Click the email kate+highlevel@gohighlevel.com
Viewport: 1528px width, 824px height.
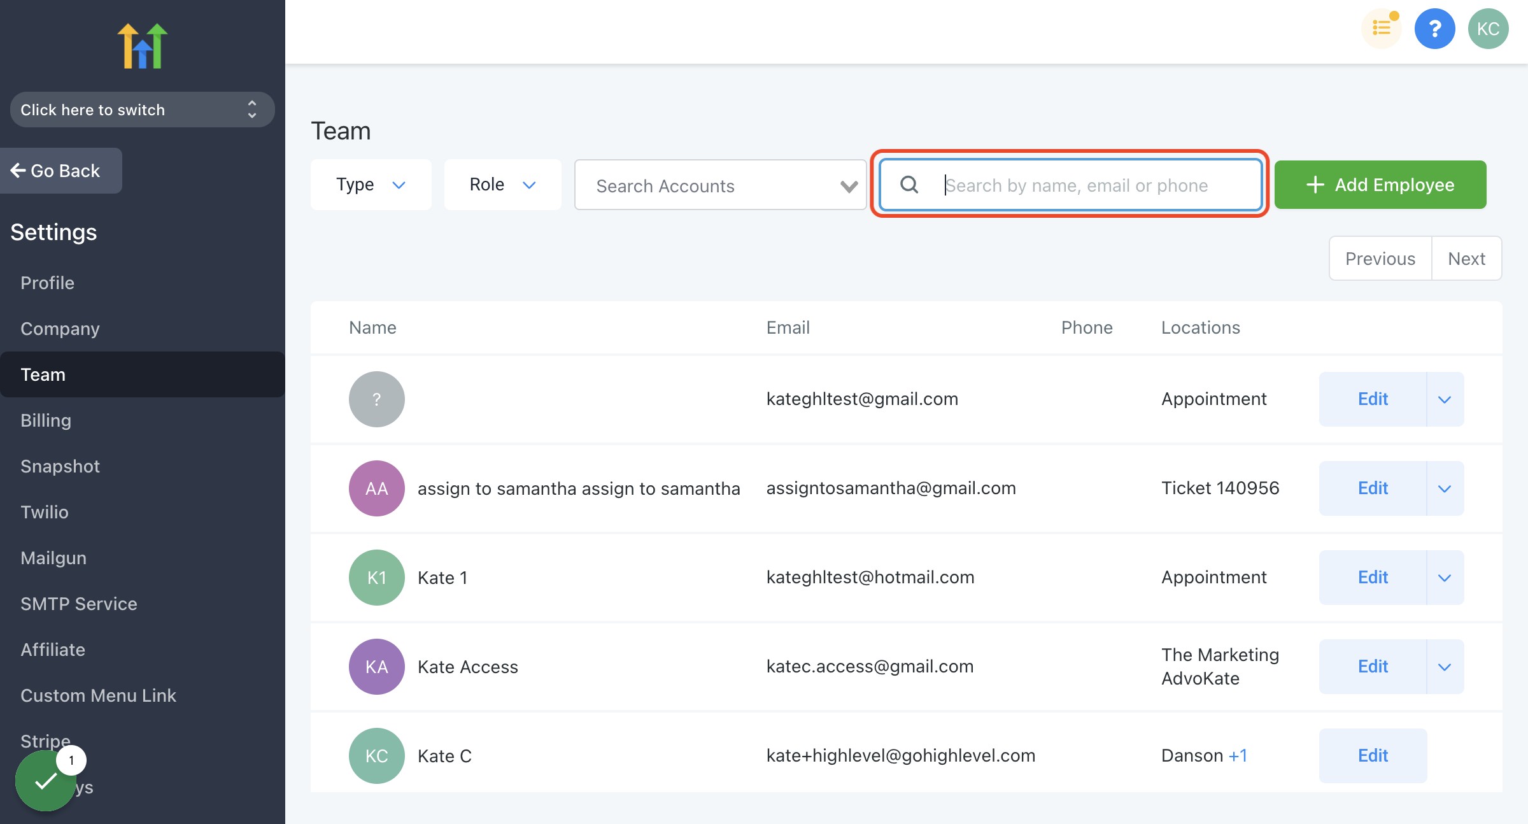901,756
